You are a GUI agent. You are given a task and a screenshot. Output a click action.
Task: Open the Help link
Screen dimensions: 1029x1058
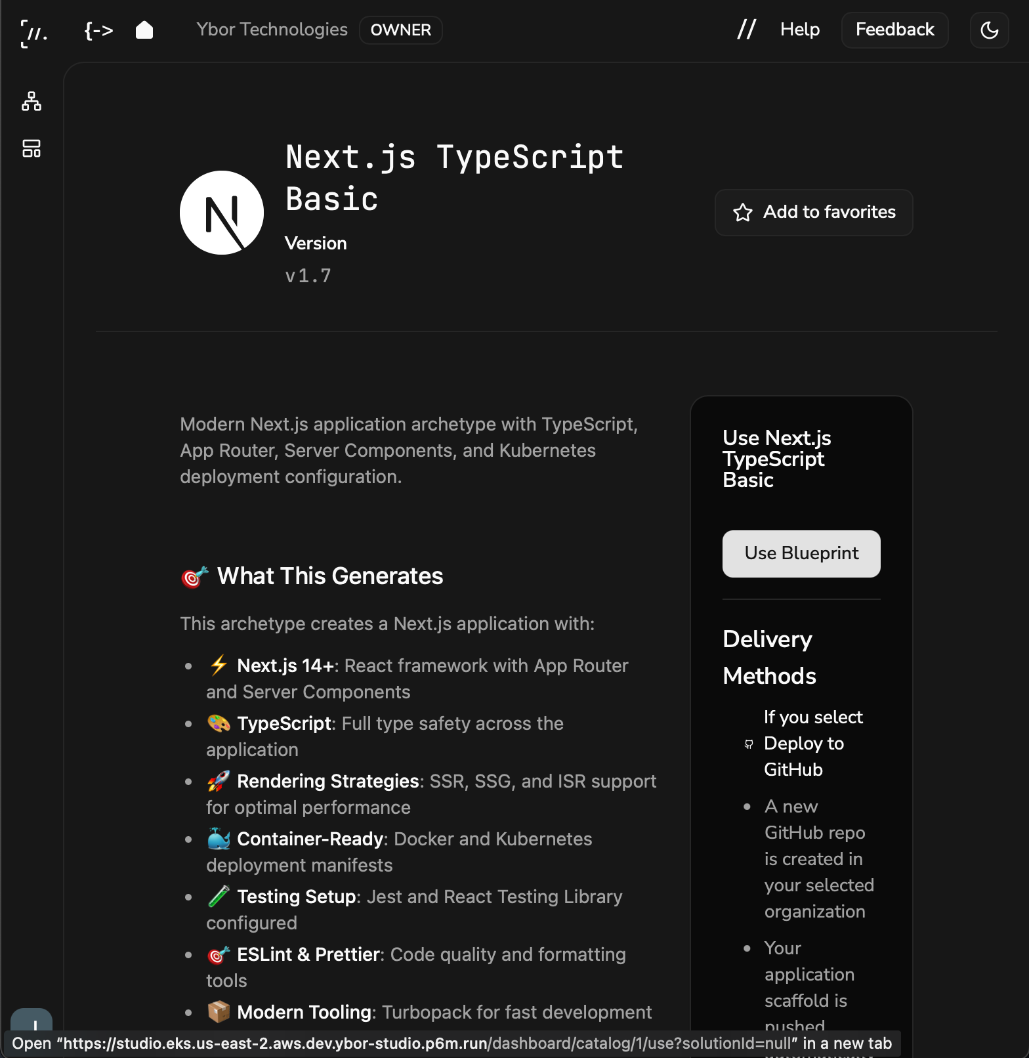(x=800, y=30)
